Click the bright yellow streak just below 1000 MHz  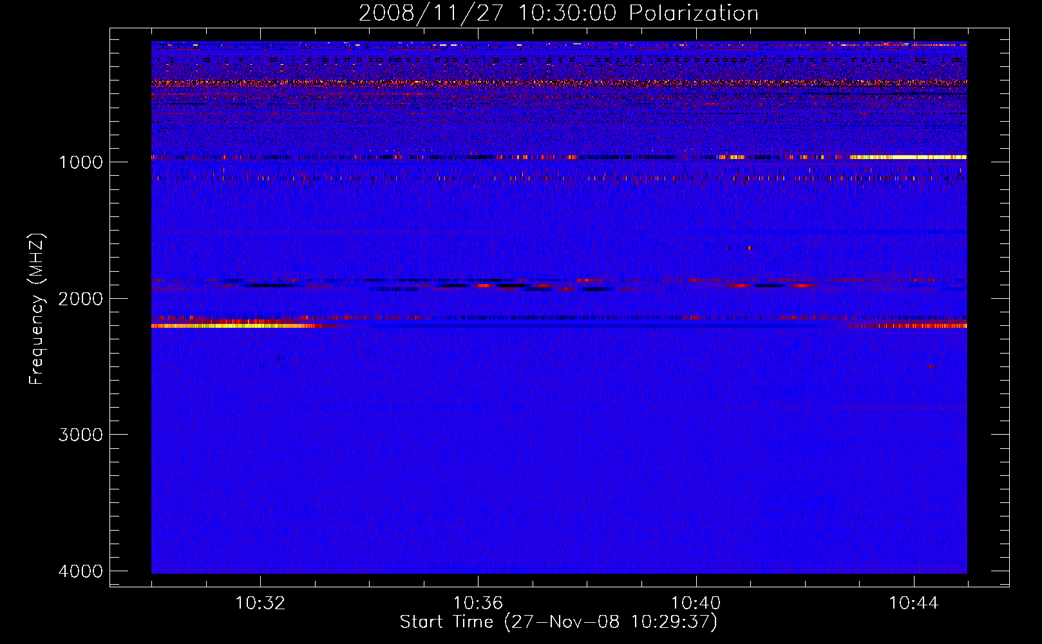pos(908,157)
